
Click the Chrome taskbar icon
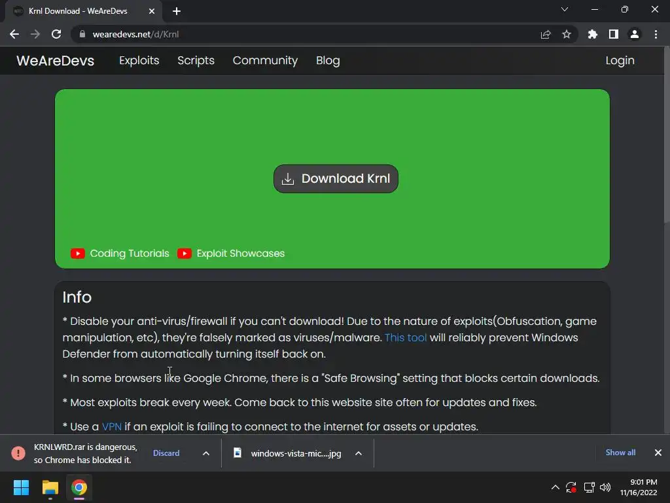point(79,487)
